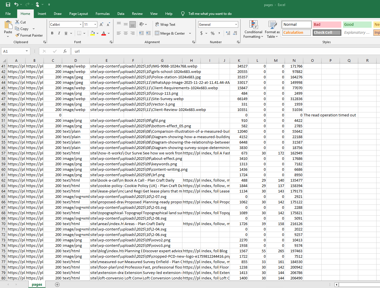Expand the Name Box dropdown arrow
Screen dimensions: 380x288
pyautogui.click(x=27, y=51)
